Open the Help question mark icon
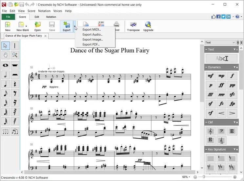Screen dimensions: 244x181 pyautogui.click(x=237, y=17)
